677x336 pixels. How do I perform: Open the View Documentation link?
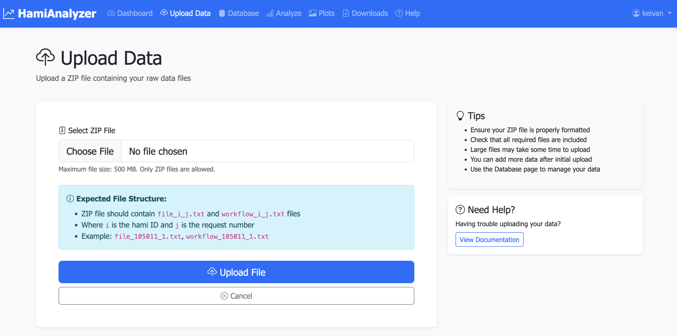pyautogui.click(x=489, y=240)
